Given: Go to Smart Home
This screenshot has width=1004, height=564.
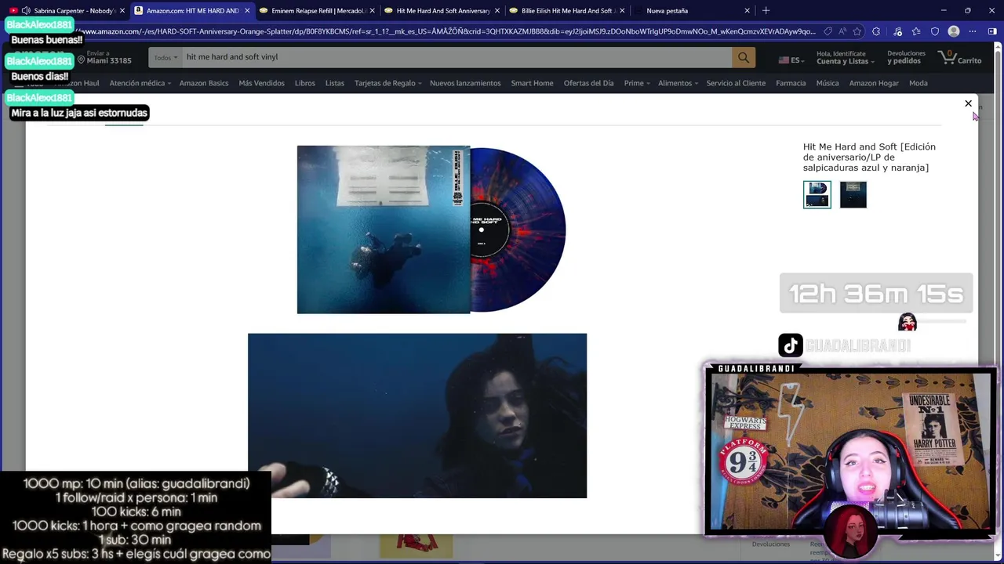Looking at the screenshot, I should (532, 83).
